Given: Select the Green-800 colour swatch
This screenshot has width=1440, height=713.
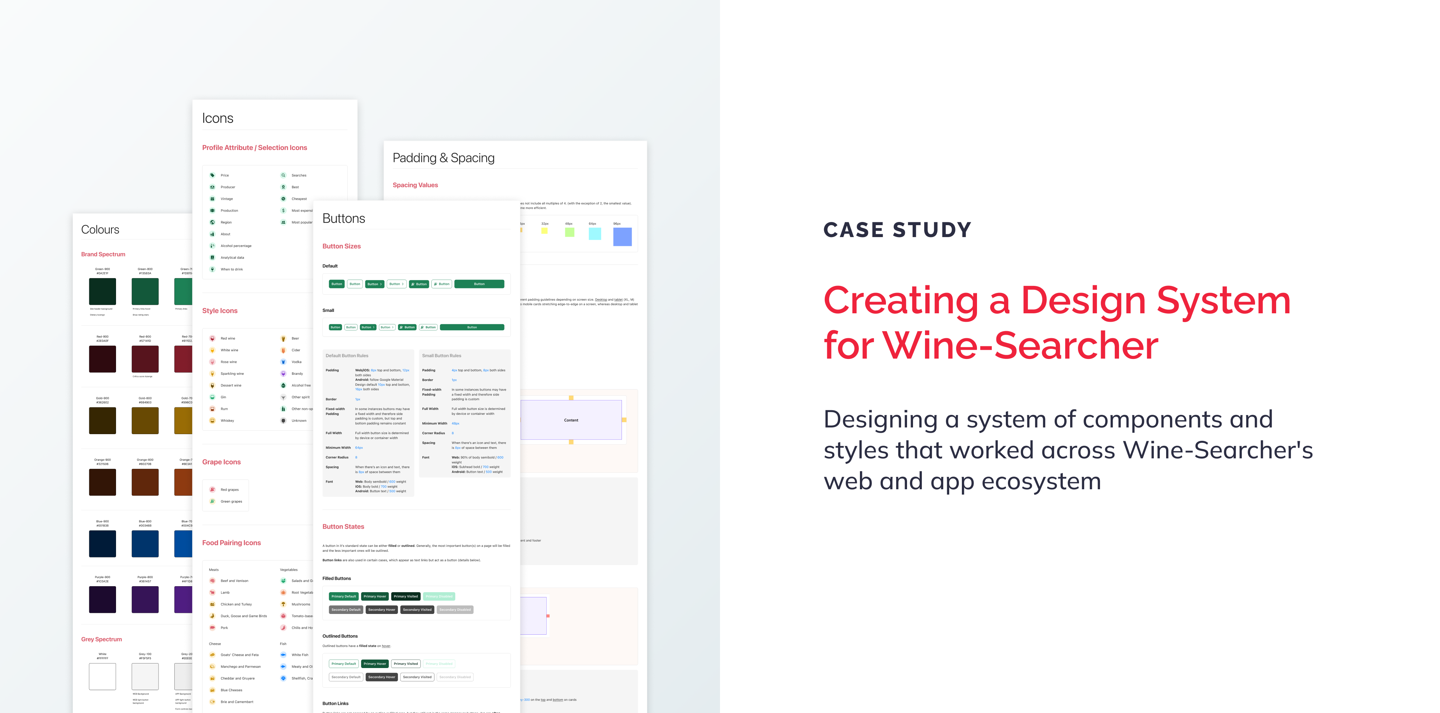Looking at the screenshot, I should [145, 292].
